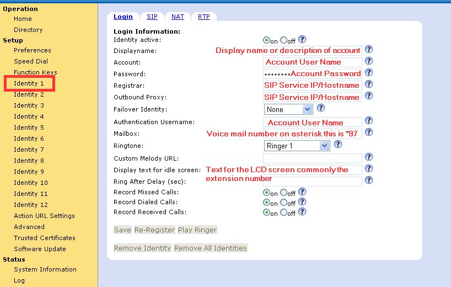Select Identity 12 in sidebar
The width and height of the screenshot is (451, 287).
tap(31, 205)
